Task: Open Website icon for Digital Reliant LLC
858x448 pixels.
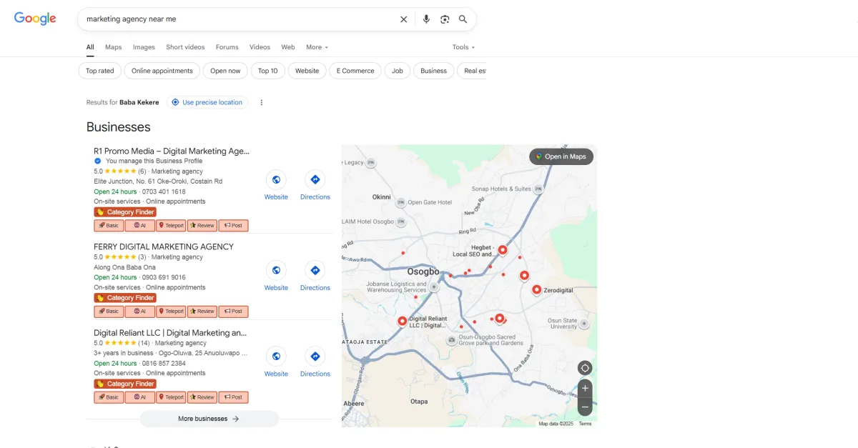Action: point(276,356)
